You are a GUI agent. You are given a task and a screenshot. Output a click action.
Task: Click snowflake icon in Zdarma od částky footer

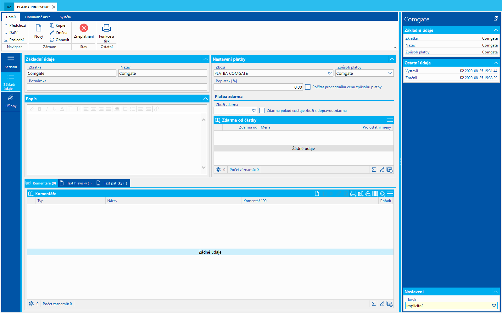[x=218, y=170]
